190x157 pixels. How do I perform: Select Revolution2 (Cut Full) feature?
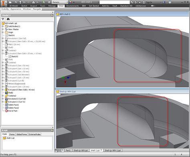click(17, 99)
